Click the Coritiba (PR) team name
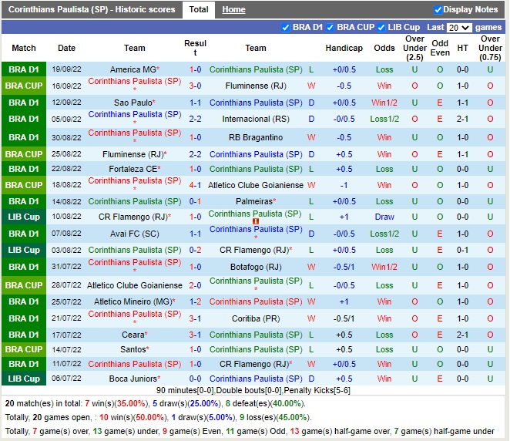 coord(256,318)
